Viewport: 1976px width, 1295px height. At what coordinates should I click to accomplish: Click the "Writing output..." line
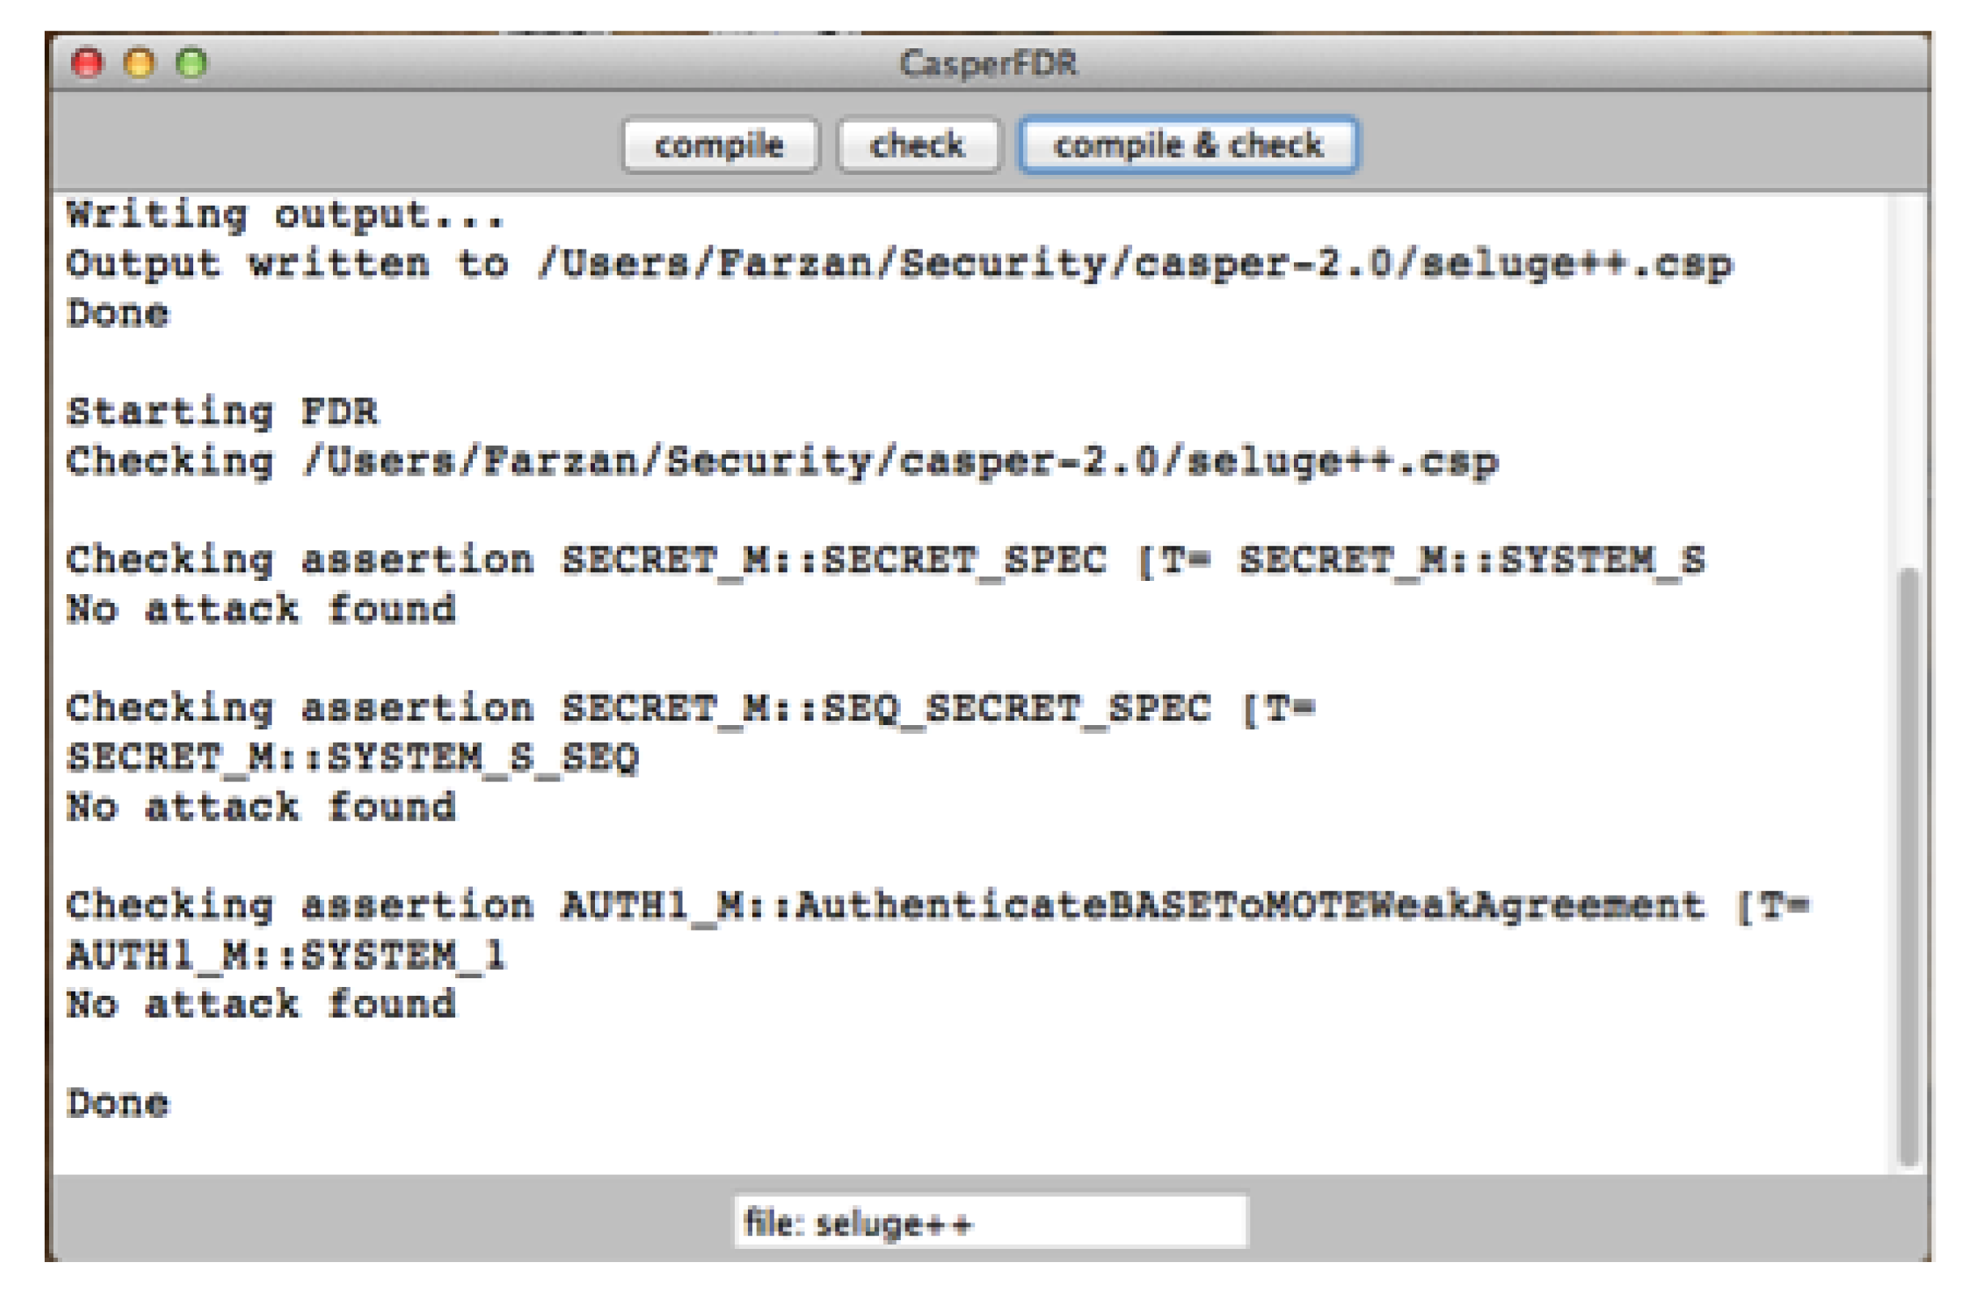(x=285, y=216)
